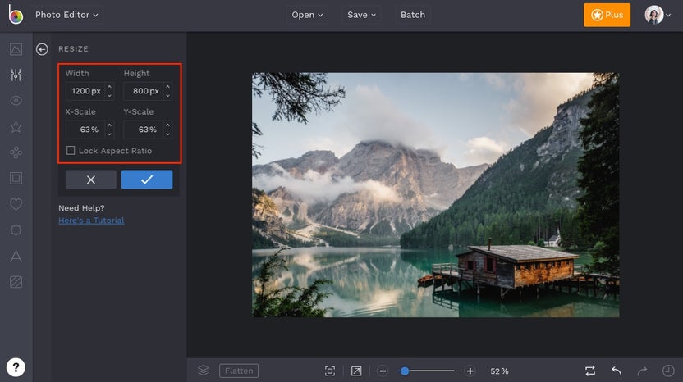Click the X-Scale input field 63 %
Viewport: 683px width, 382px height.
coord(85,130)
